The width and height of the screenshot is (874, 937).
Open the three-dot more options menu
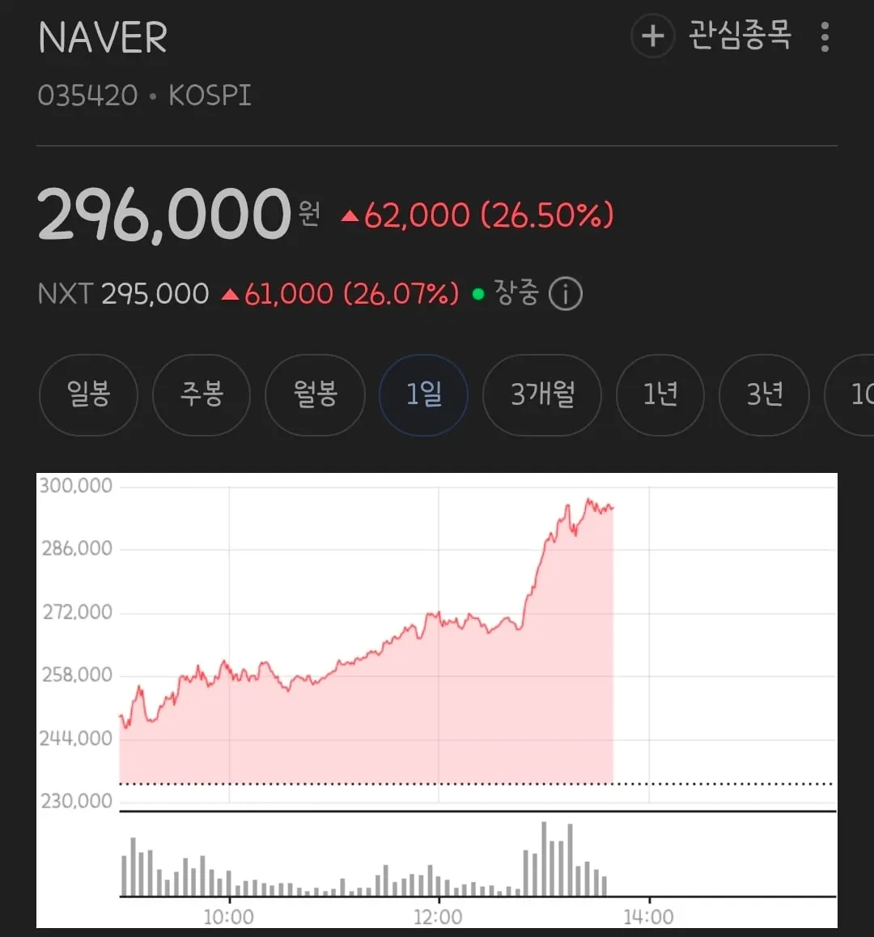(825, 37)
